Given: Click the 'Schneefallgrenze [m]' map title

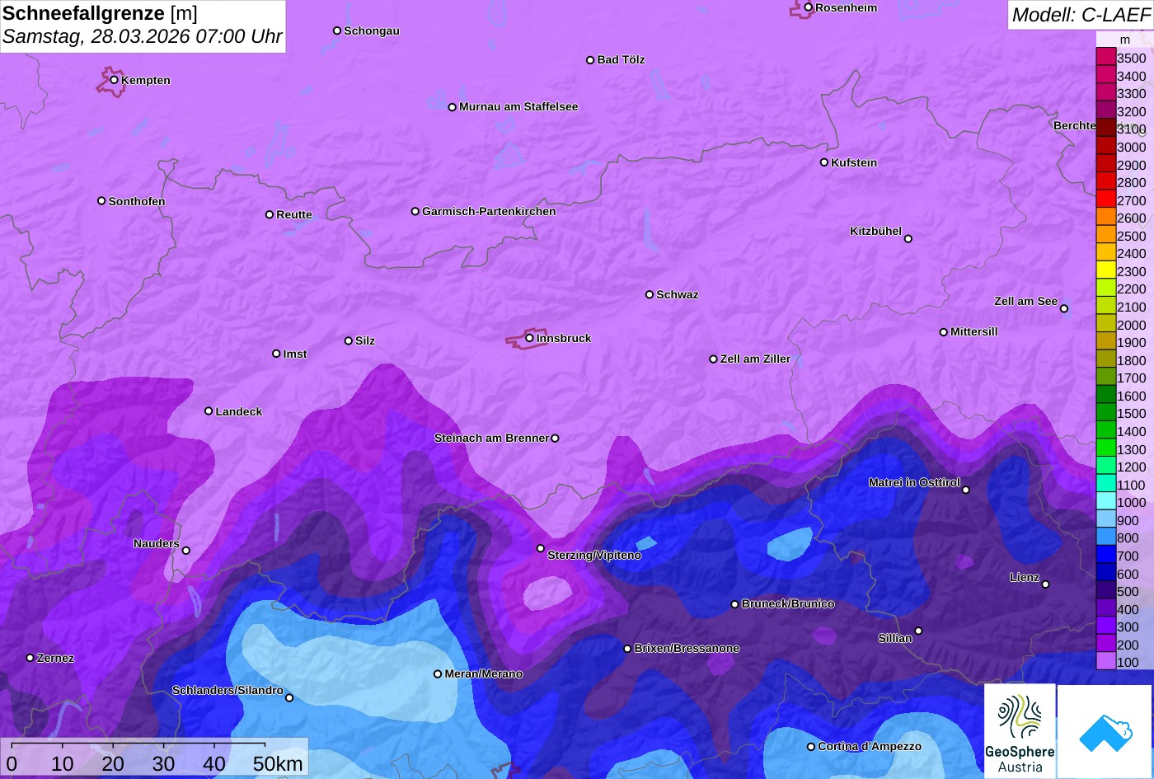Looking at the screenshot, I should coord(100,13).
